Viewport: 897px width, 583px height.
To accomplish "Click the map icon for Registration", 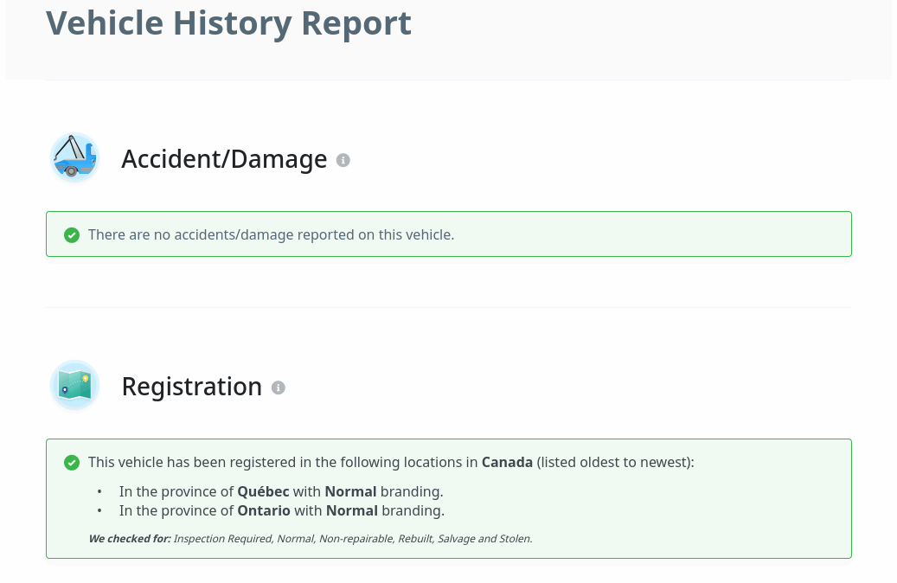I will tap(74, 386).
